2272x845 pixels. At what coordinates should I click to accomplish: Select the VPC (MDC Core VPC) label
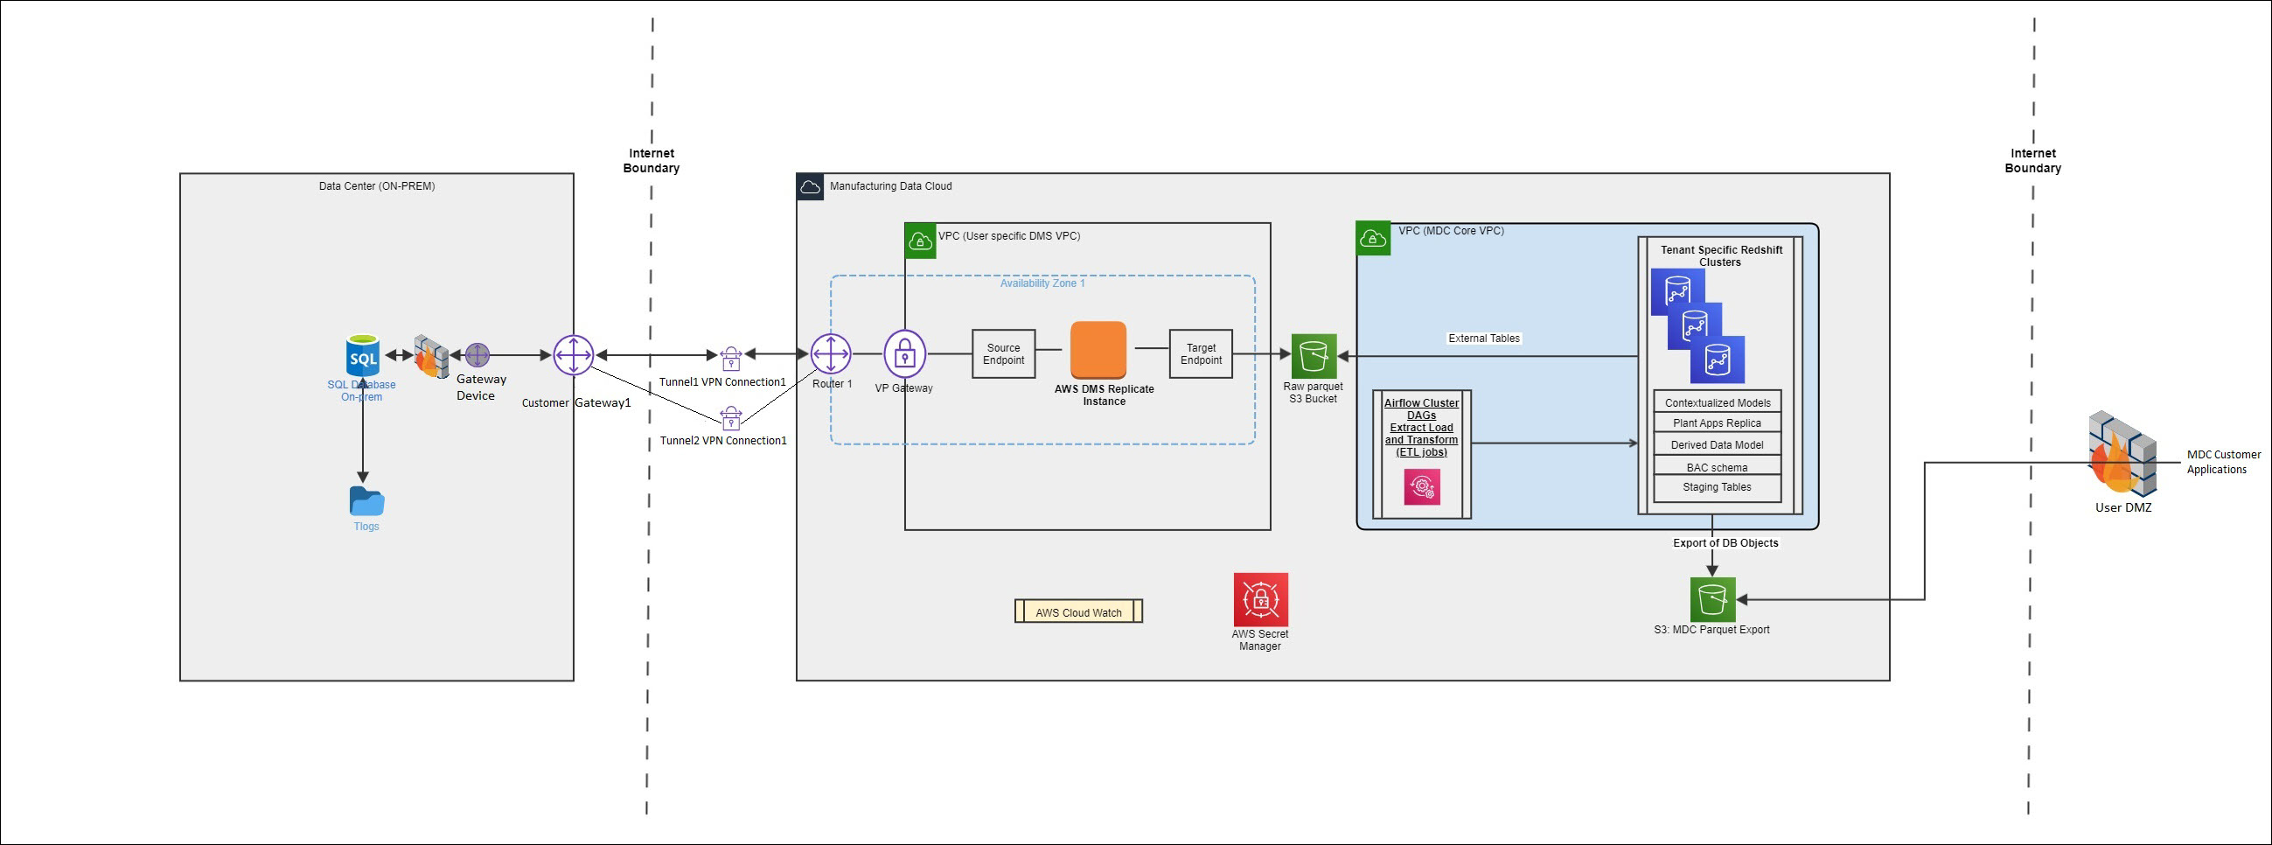pos(1451,230)
